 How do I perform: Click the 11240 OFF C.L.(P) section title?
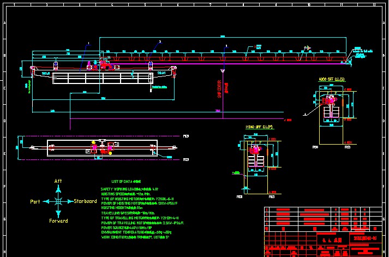click(260, 128)
